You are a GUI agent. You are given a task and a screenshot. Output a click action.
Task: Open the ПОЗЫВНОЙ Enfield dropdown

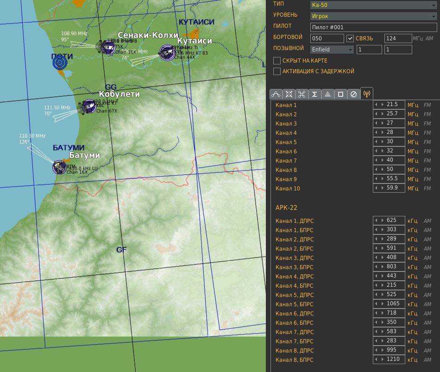(332, 50)
